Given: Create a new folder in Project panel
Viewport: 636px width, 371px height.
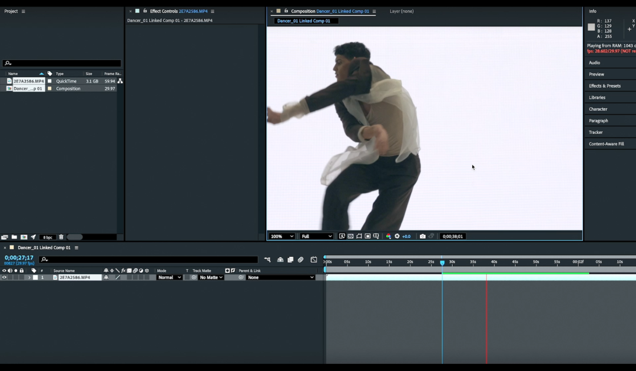Looking at the screenshot, I should [14, 237].
